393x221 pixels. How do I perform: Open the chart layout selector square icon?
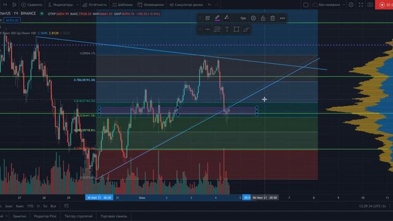coord(306,5)
